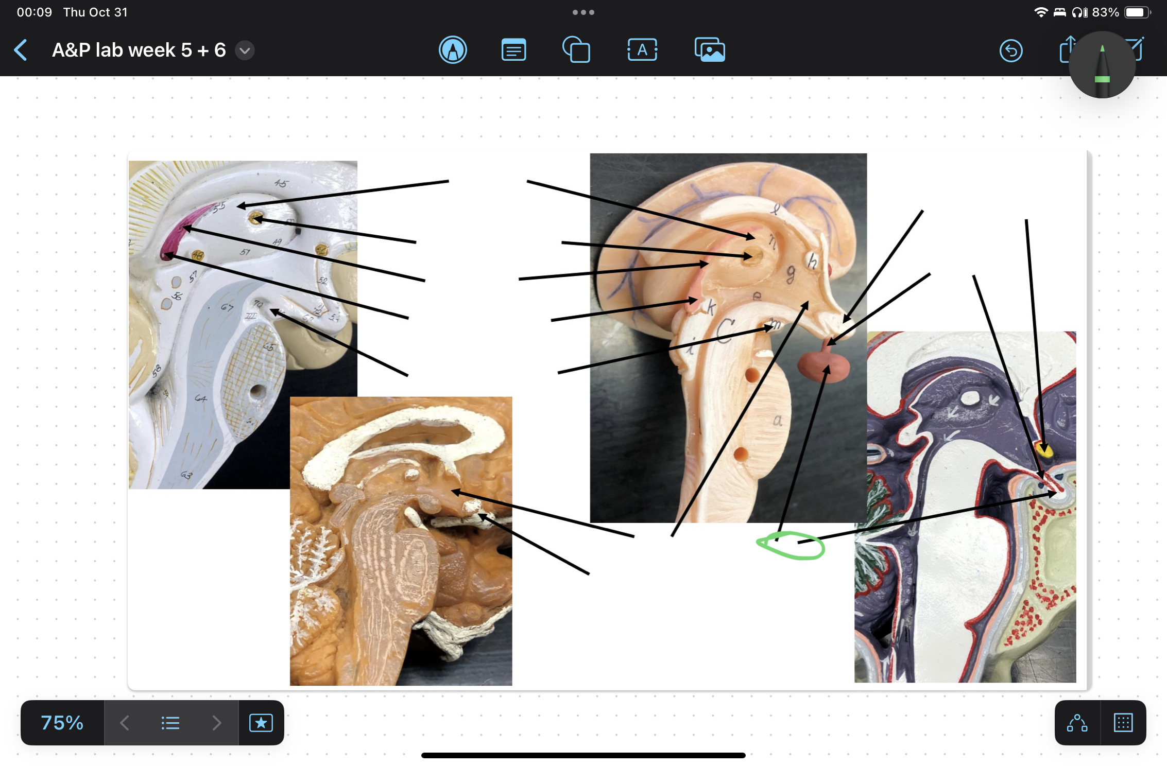Insert a photo from media library
Image resolution: width=1167 pixels, height=766 pixels.
click(710, 50)
